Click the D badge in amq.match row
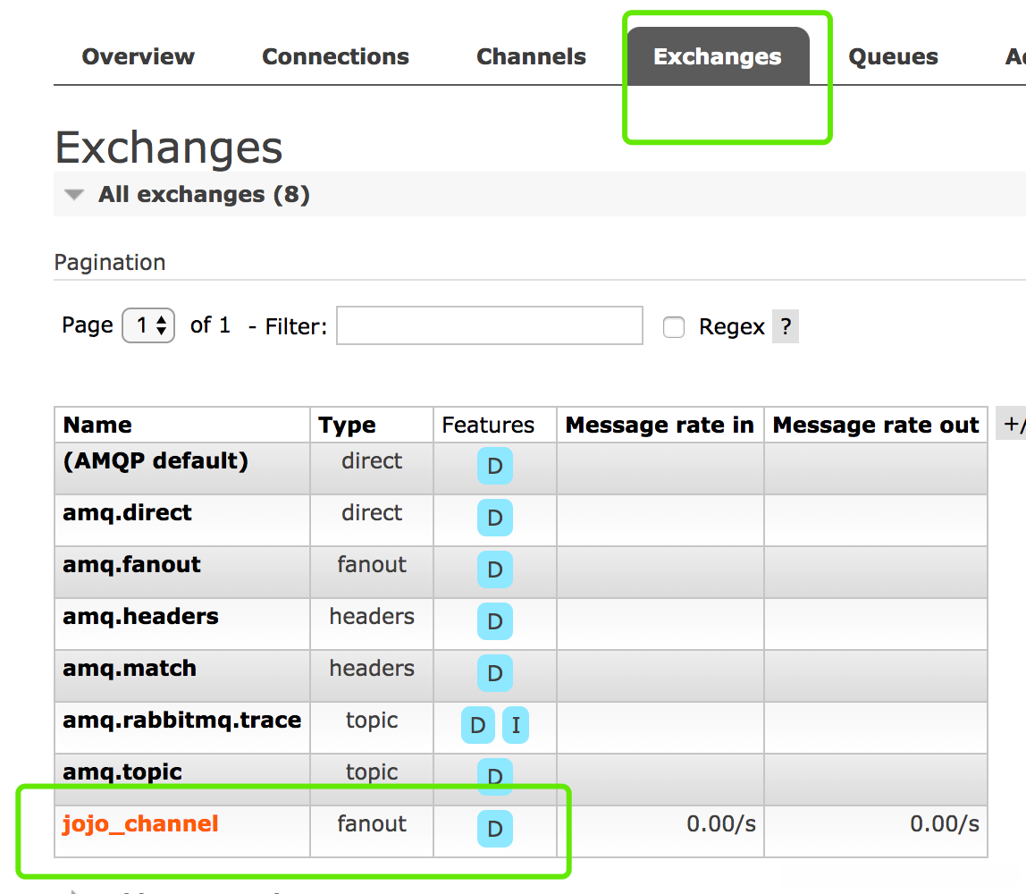 494,673
